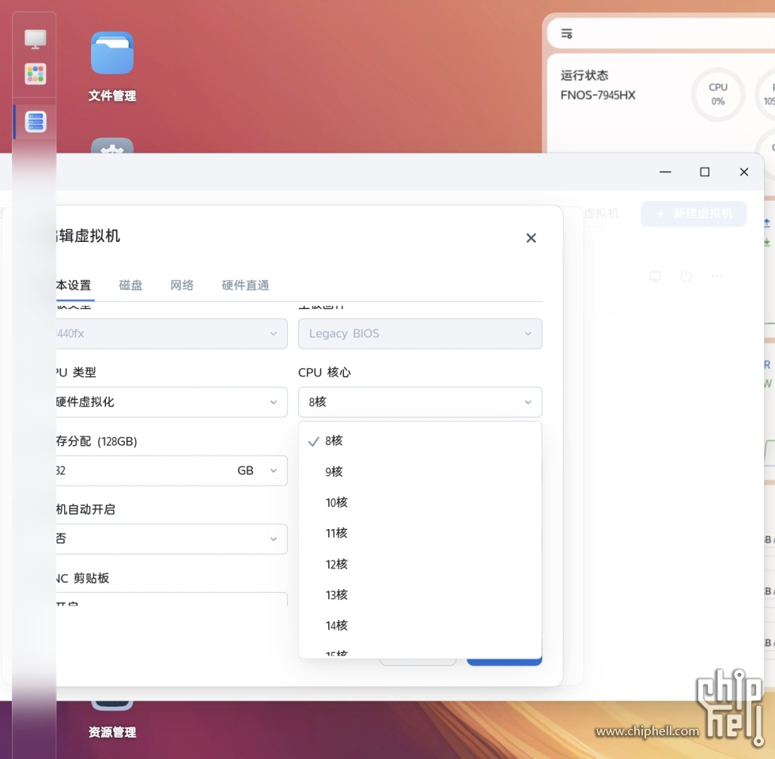Expand the CPU 类型 硬件虚拟化 dropdown

[170, 402]
